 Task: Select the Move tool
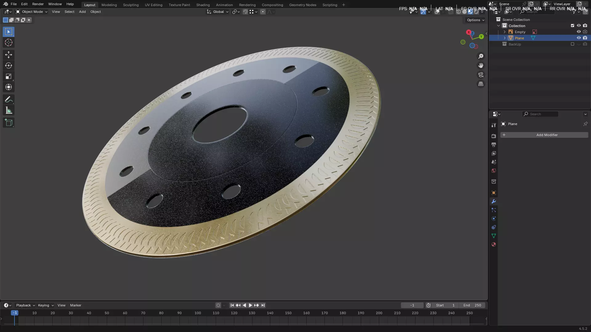9,55
